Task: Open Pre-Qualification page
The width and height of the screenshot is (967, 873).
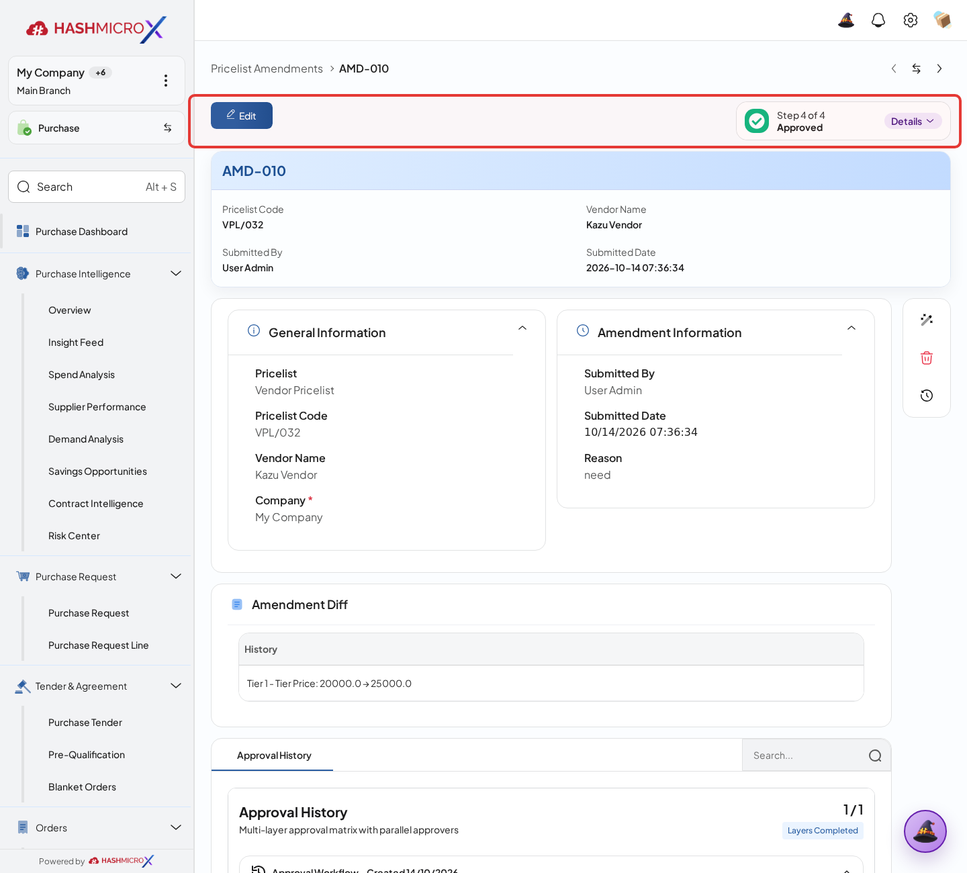Action: tap(87, 755)
